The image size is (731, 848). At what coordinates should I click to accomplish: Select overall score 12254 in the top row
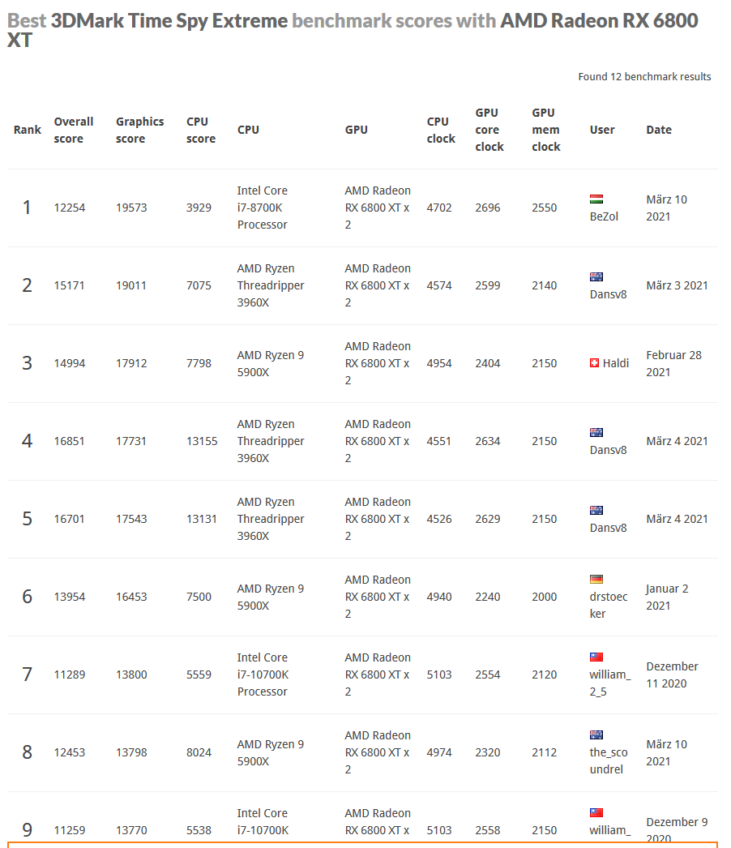click(69, 208)
